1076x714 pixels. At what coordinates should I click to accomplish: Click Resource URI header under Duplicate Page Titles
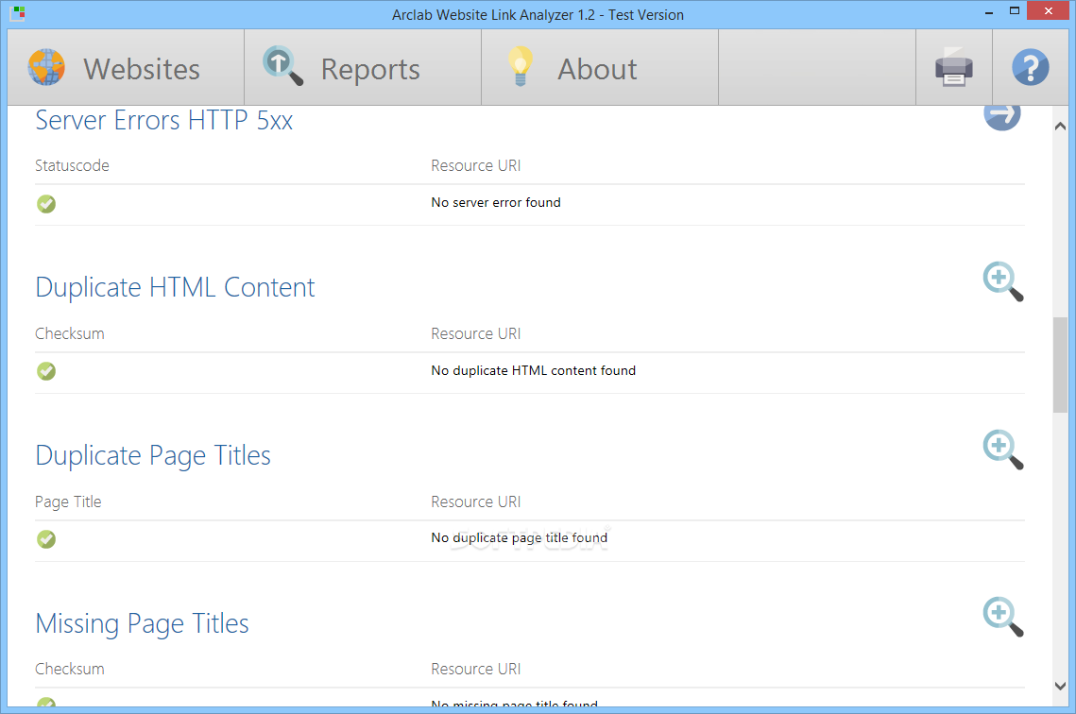pos(475,501)
